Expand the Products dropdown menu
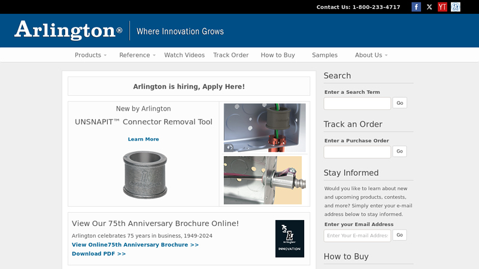 click(x=90, y=55)
